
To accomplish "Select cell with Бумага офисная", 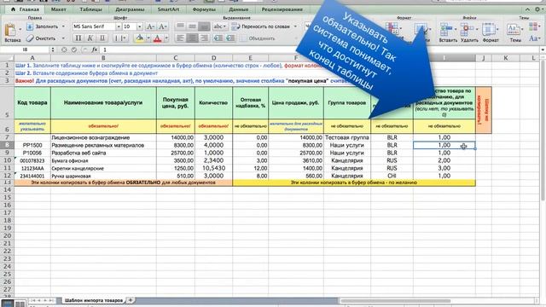I will 103,160.
